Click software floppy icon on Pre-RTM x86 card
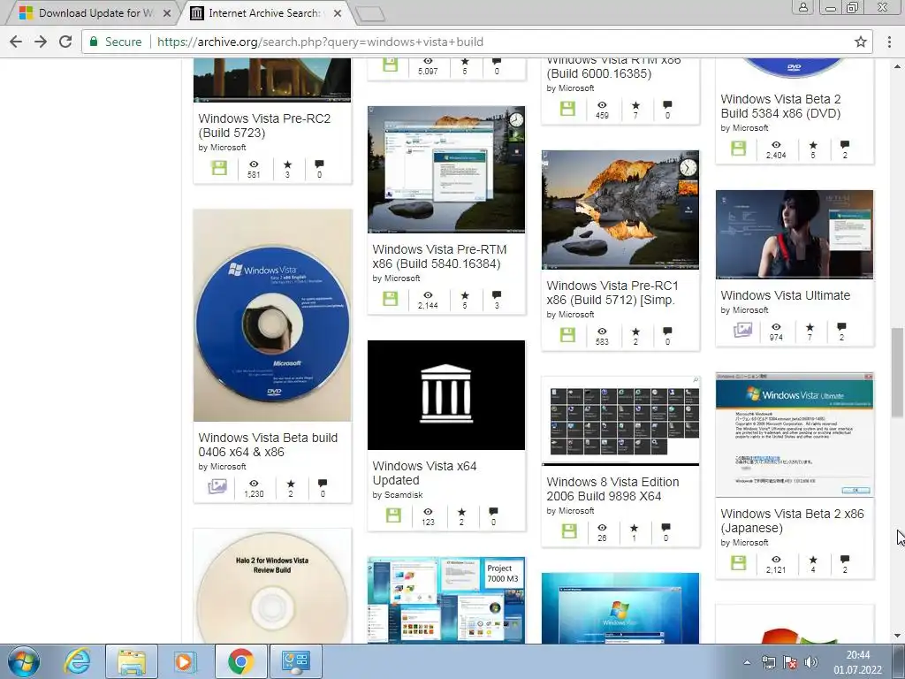 click(390, 299)
